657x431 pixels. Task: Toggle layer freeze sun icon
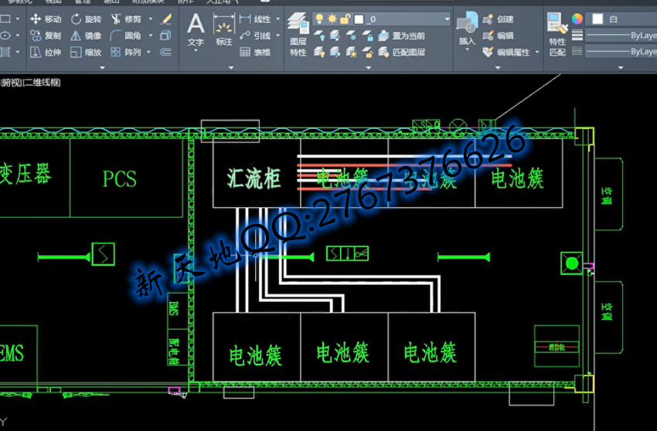[x=332, y=19]
